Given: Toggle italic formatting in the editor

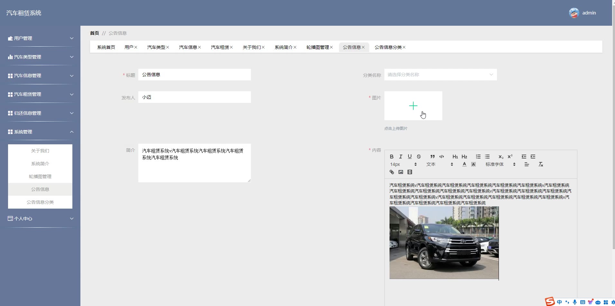Looking at the screenshot, I should (400, 157).
